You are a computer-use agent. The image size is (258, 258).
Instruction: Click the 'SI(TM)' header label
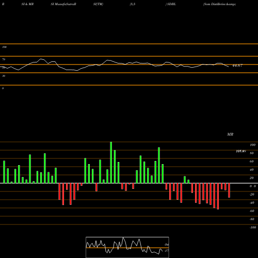[x=98, y=4]
